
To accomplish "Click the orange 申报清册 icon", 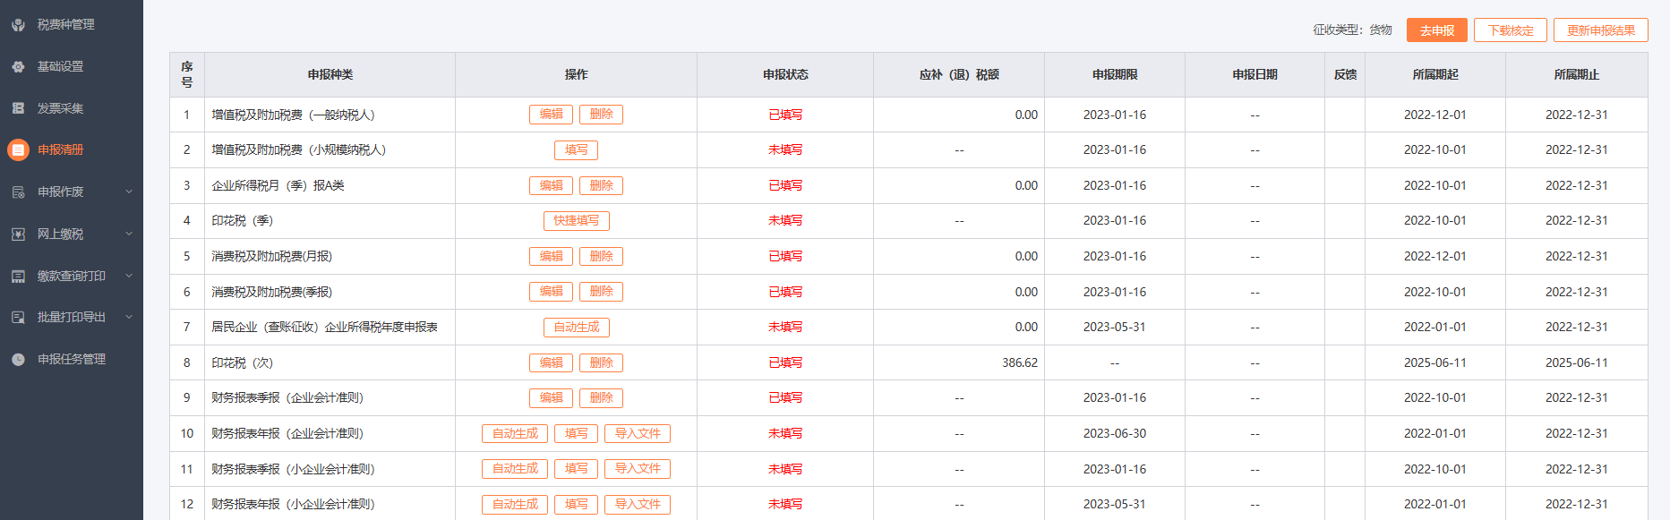I will (18, 150).
